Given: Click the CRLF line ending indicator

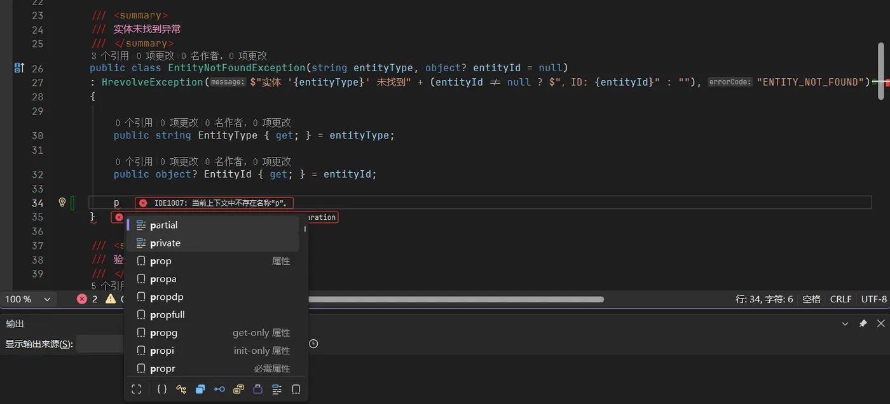Looking at the screenshot, I should tap(840, 299).
